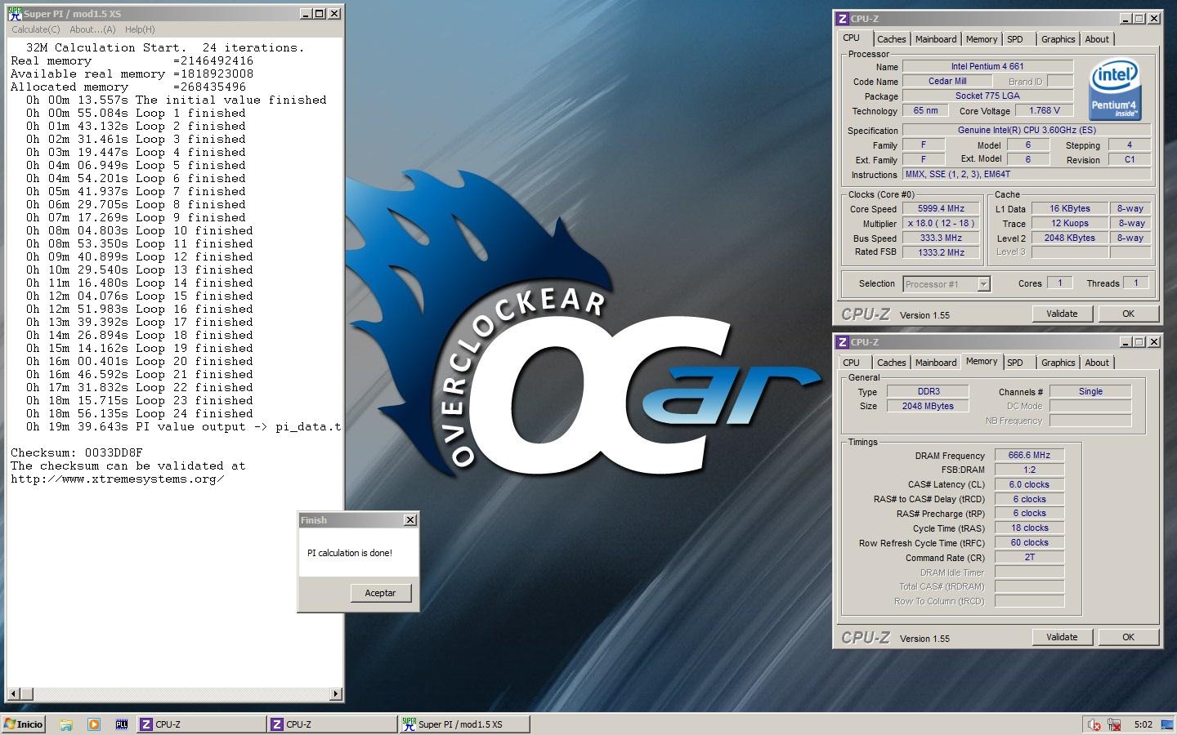Switch to the first CPU-Z taskbar button
The height and width of the screenshot is (735, 1177).
pyautogui.click(x=200, y=724)
